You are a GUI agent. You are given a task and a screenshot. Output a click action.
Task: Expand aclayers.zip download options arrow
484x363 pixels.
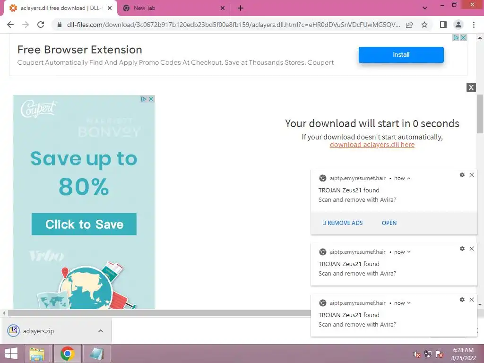(x=100, y=331)
